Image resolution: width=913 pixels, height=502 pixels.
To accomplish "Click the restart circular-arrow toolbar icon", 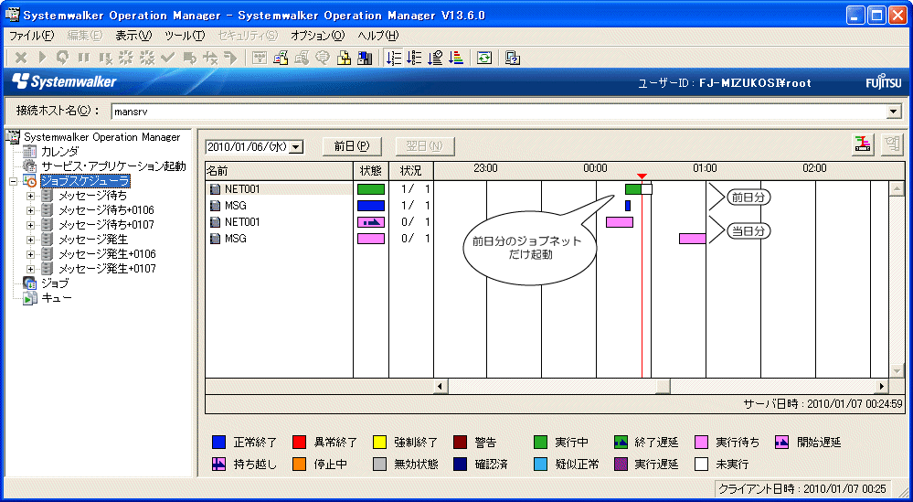I will tap(63, 58).
